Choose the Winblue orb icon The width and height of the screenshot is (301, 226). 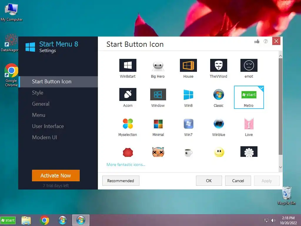[x=218, y=127]
